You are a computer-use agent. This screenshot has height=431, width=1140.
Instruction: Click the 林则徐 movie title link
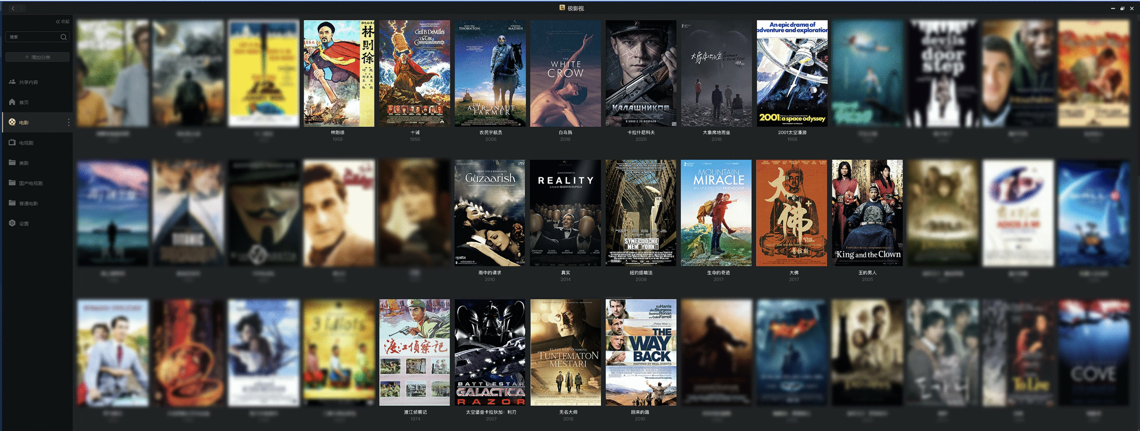coord(337,132)
